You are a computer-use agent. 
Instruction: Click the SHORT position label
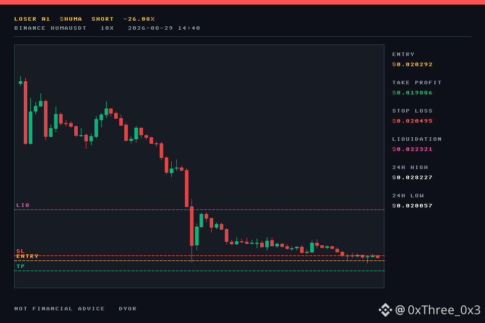tap(103, 19)
